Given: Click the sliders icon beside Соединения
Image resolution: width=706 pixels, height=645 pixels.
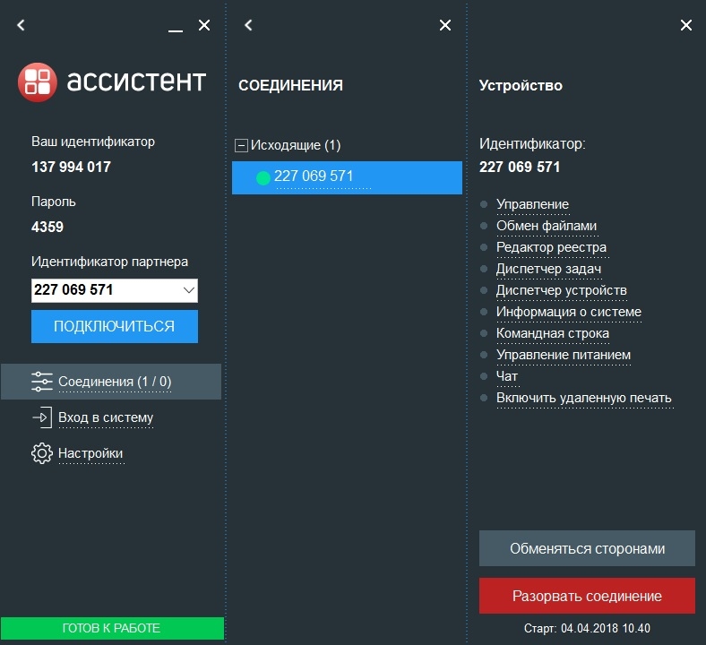Looking at the screenshot, I should point(42,382).
